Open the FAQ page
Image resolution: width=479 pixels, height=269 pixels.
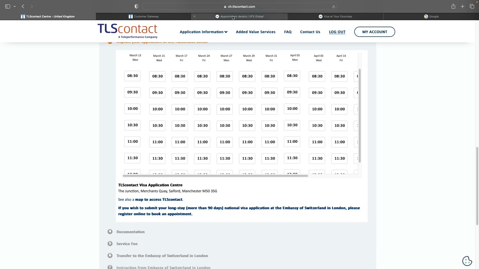[x=288, y=32]
